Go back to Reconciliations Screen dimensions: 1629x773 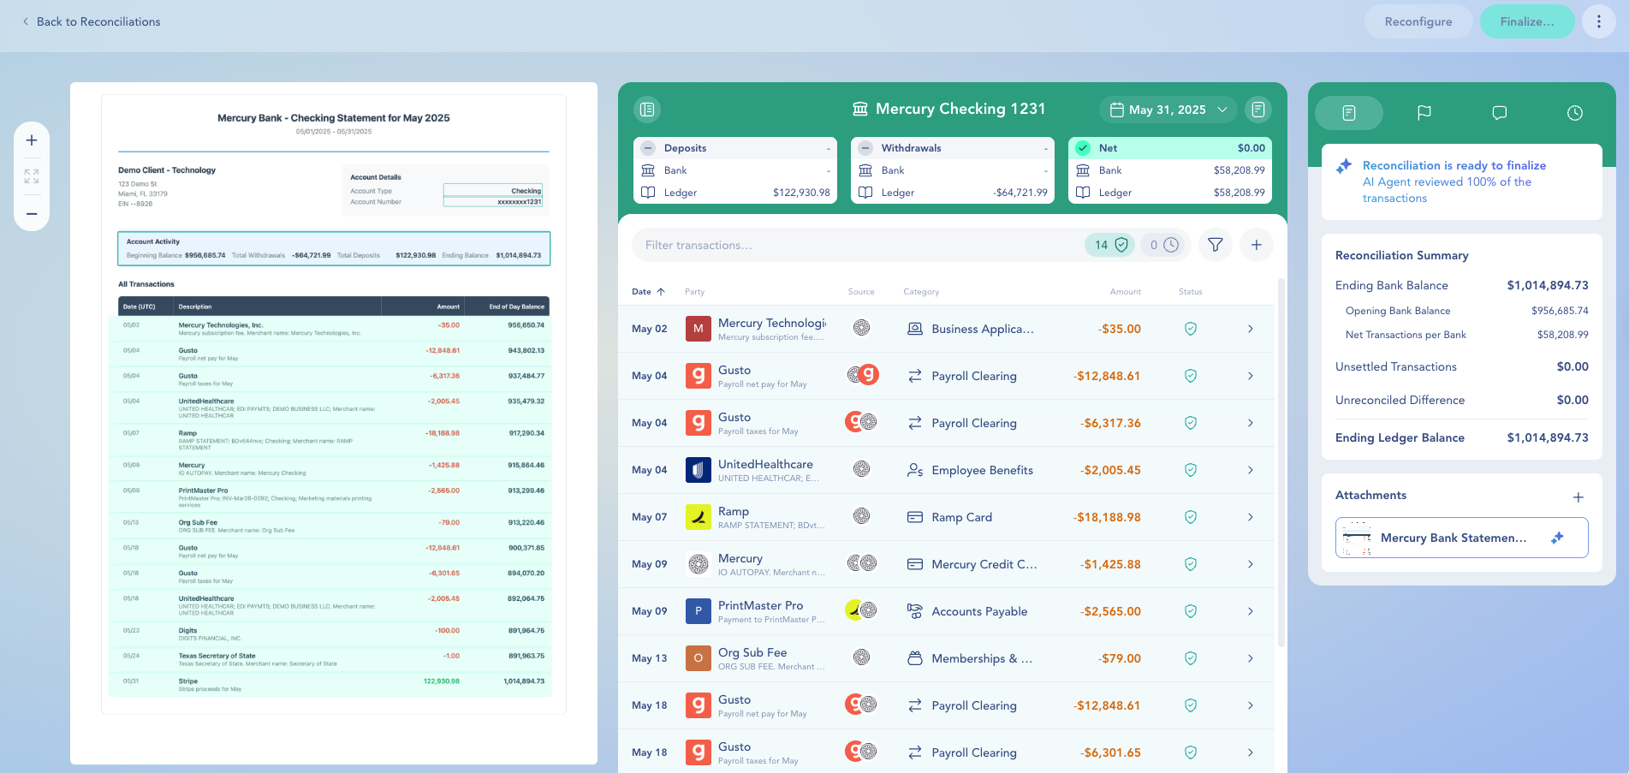[91, 21]
